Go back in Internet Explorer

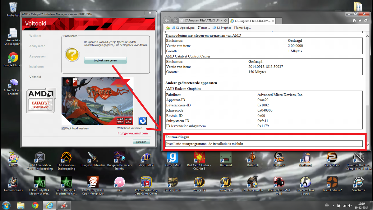167,20
